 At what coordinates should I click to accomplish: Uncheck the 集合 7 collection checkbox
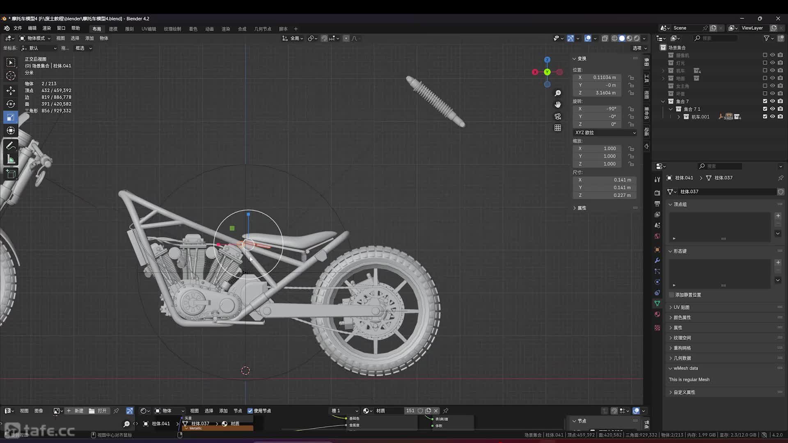tap(765, 101)
